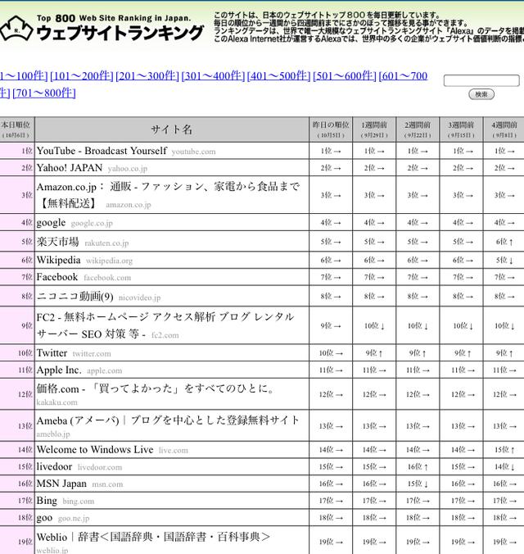Click 楽天市場 4-weeks-ago cell 6位↑

tap(504, 242)
